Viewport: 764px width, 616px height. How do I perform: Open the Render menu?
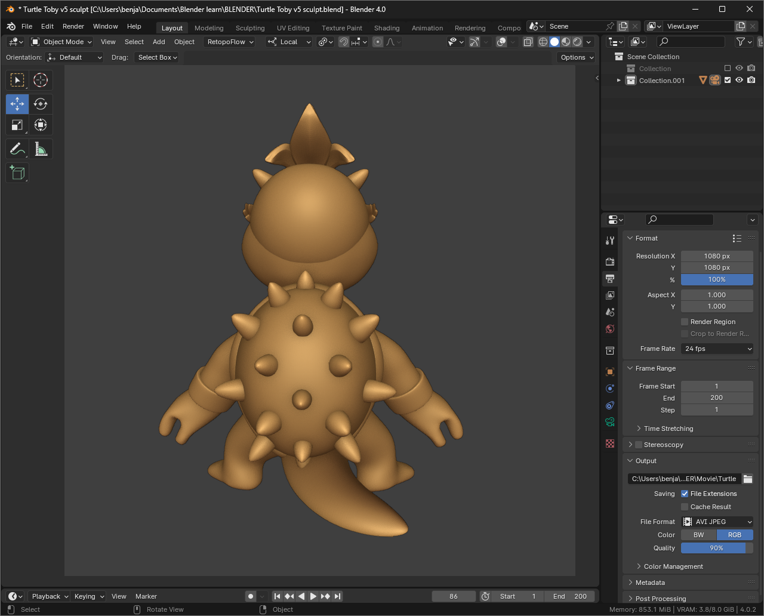(73, 26)
